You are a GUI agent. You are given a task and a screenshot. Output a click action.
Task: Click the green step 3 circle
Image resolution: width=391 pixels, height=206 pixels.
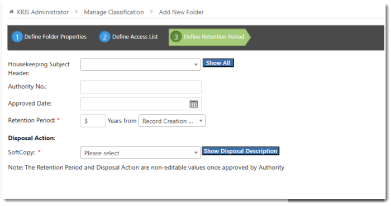tap(176, 37)
